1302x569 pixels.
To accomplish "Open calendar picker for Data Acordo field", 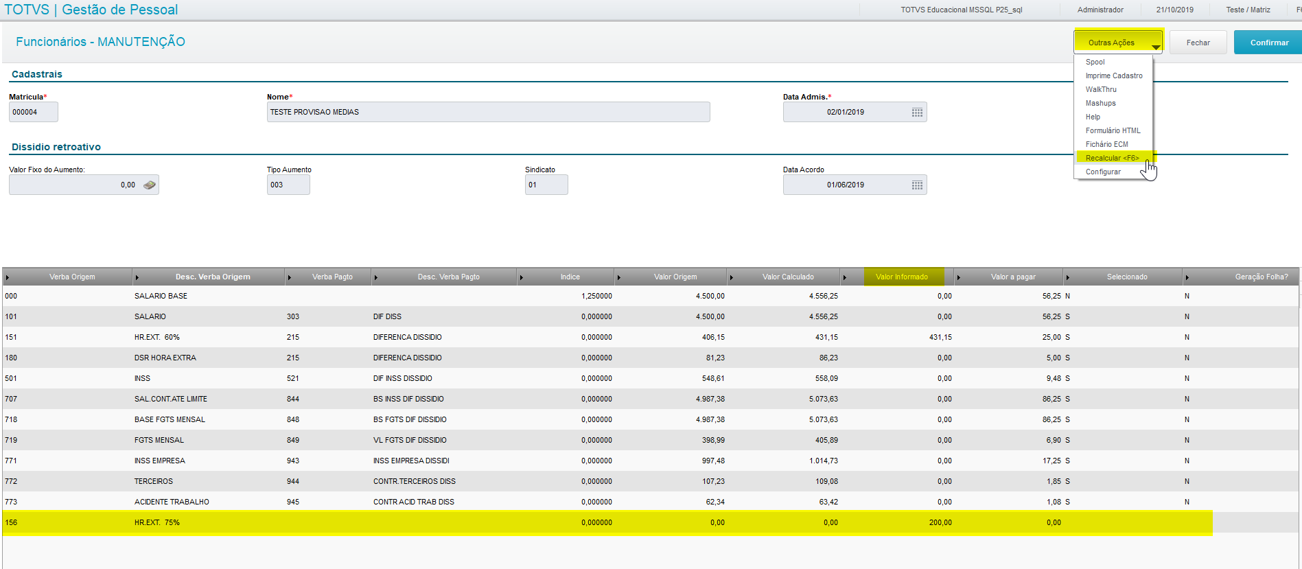I will coord(917,185).
